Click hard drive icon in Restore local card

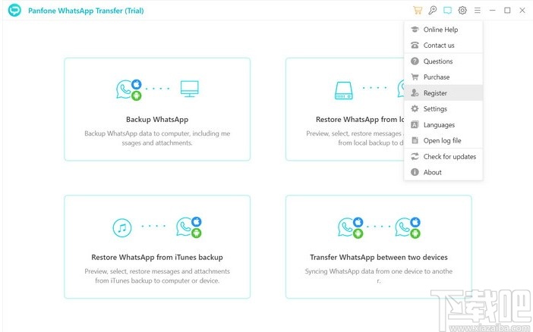(x=344, y=90)
